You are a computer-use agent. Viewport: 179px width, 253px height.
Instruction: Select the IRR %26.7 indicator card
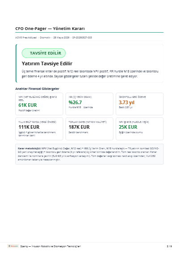89,104
